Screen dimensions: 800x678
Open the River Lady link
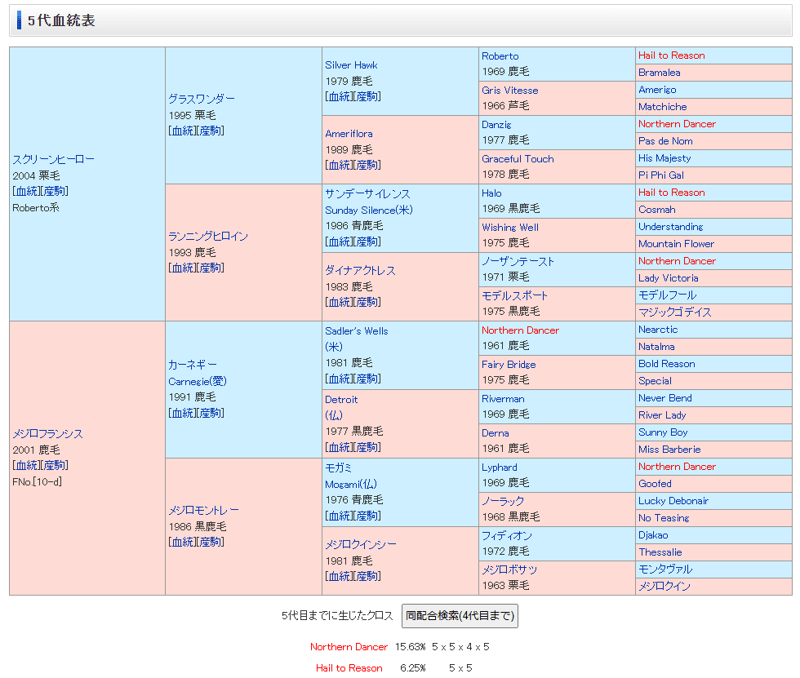pyautogui.click(x=662, y=415)
